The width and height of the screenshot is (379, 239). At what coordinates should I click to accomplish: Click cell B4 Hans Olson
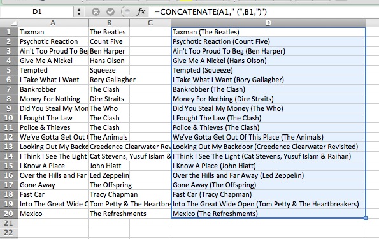point(109,61)
